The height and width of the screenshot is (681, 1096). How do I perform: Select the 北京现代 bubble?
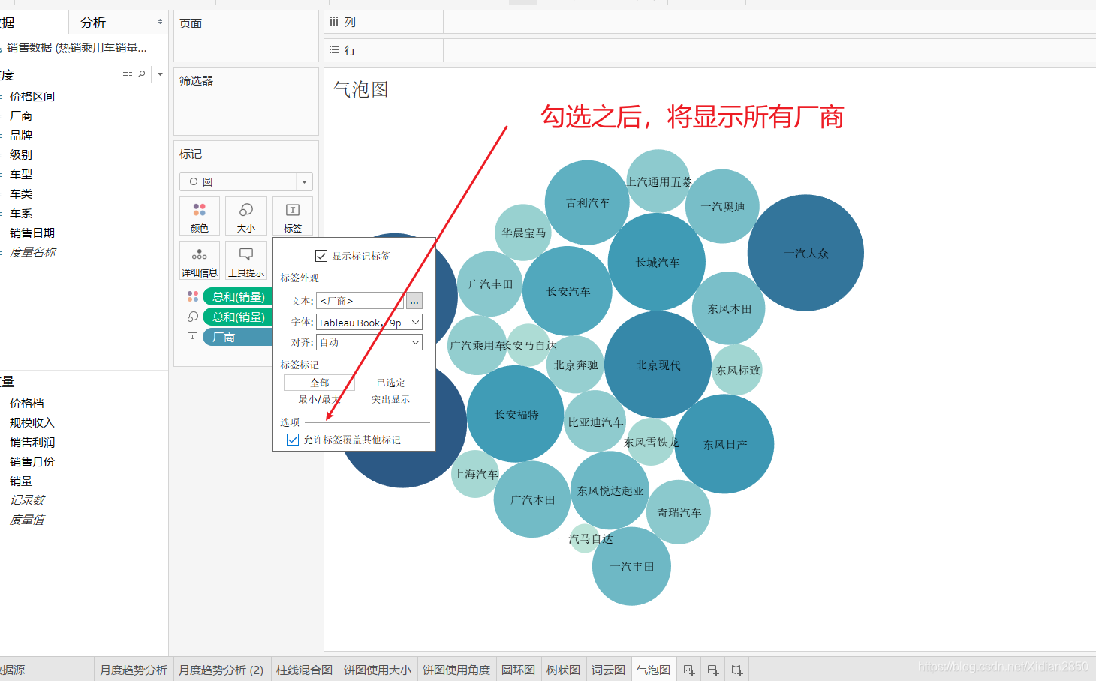(658, 364)
